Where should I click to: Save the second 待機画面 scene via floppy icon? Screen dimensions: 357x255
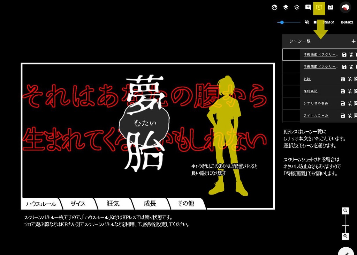[x=344, y=67]
